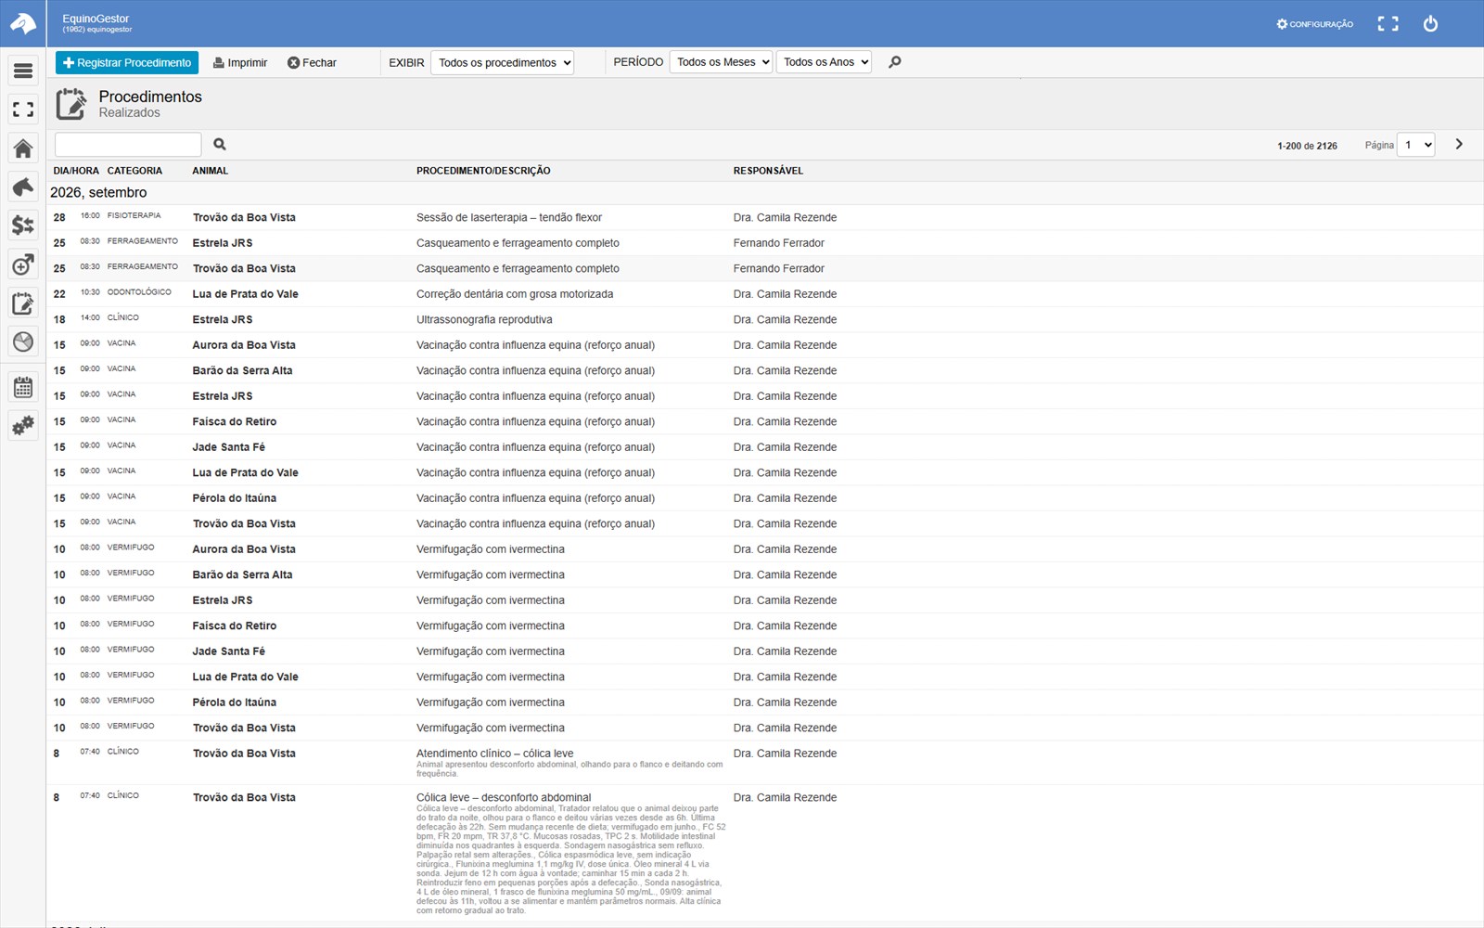1484x928 pixels.
Task: Open Atendimento clínico – cólica leve entry
Action: coord(765,763)
